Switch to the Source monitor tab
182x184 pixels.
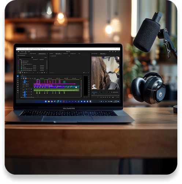point(94,54)
